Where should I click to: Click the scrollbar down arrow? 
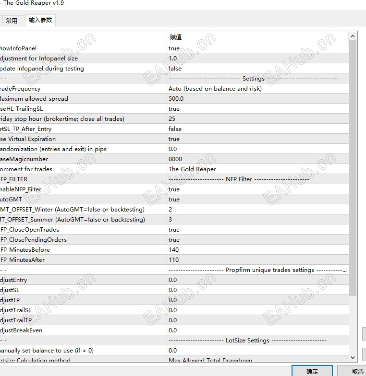(353, 358)
